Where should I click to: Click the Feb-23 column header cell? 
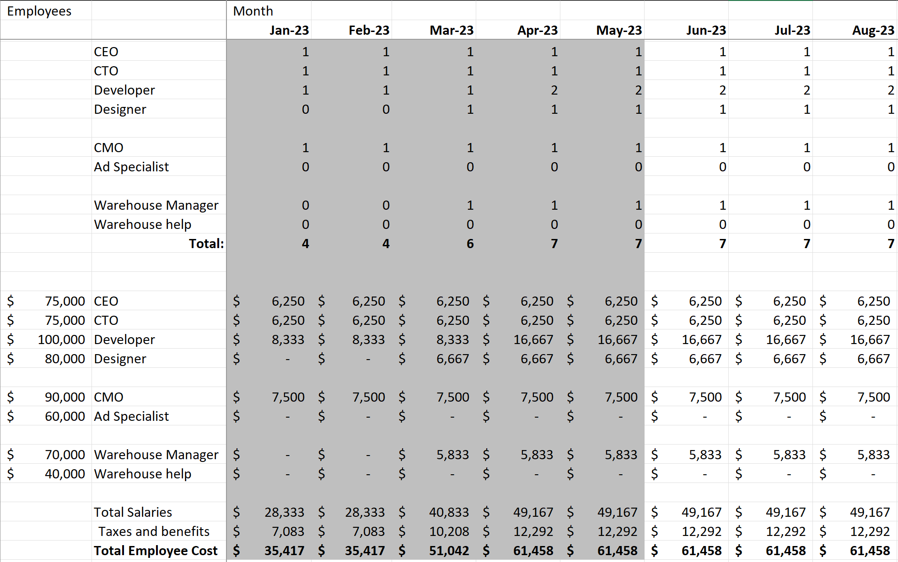tap(351, 30)
